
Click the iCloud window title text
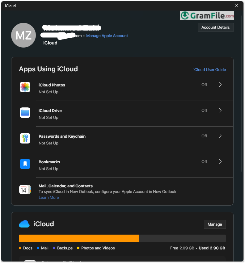(x=10, y=6)
